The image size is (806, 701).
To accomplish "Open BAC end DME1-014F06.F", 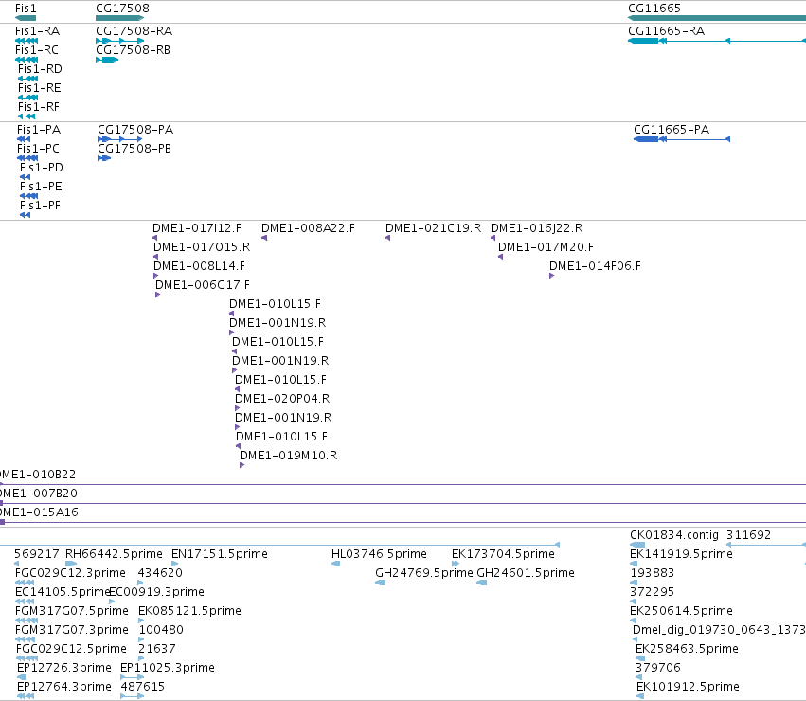I will pos(595,266).
